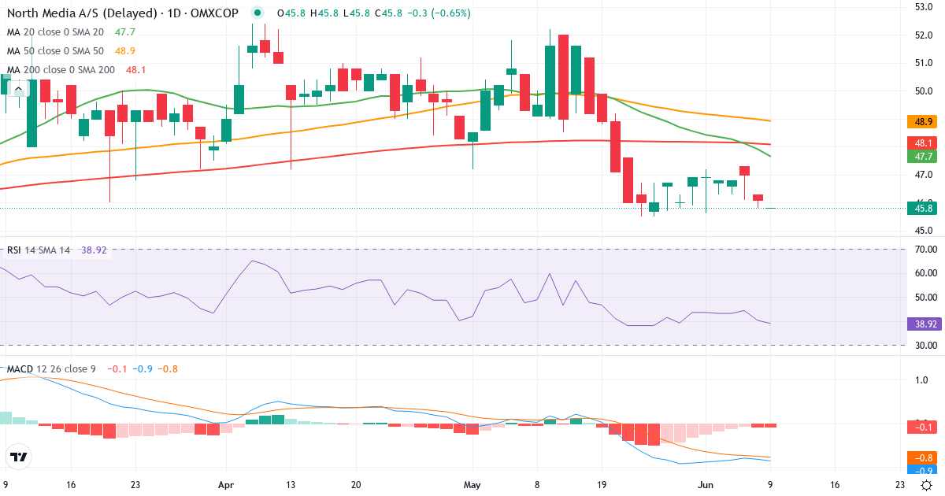Open chart settings gear icon

[x=927, y=485]
